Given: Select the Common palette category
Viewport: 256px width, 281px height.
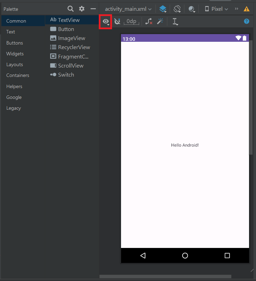Looking at the screenshot, I should pos(23,21).
